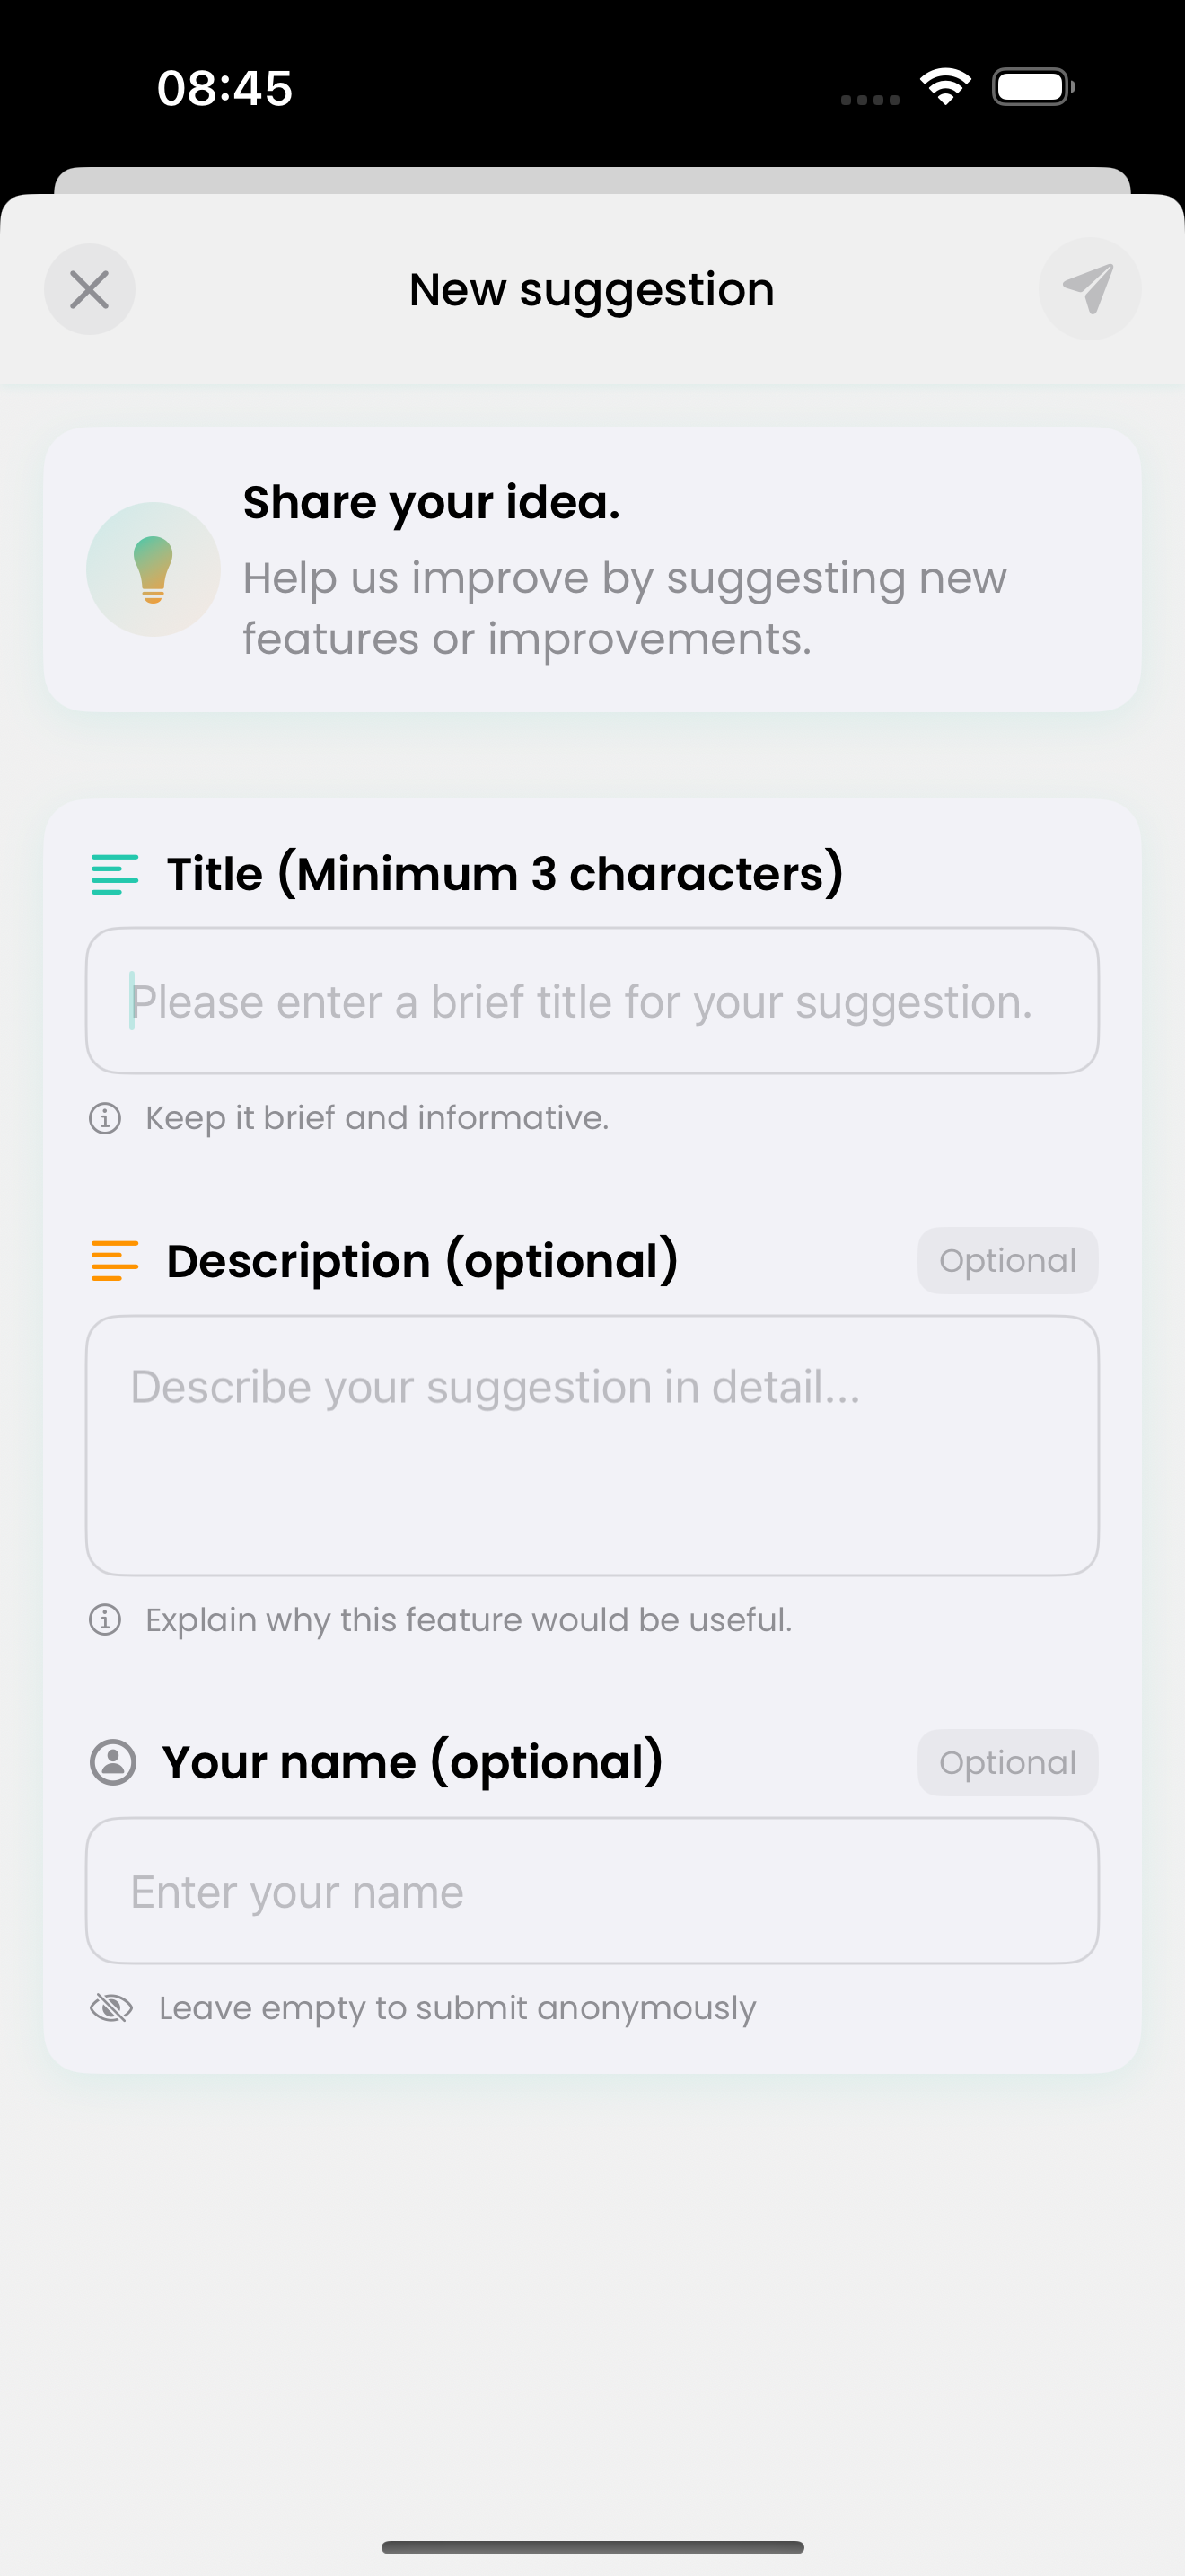Tap the Wi-Fi status icon

945,86
